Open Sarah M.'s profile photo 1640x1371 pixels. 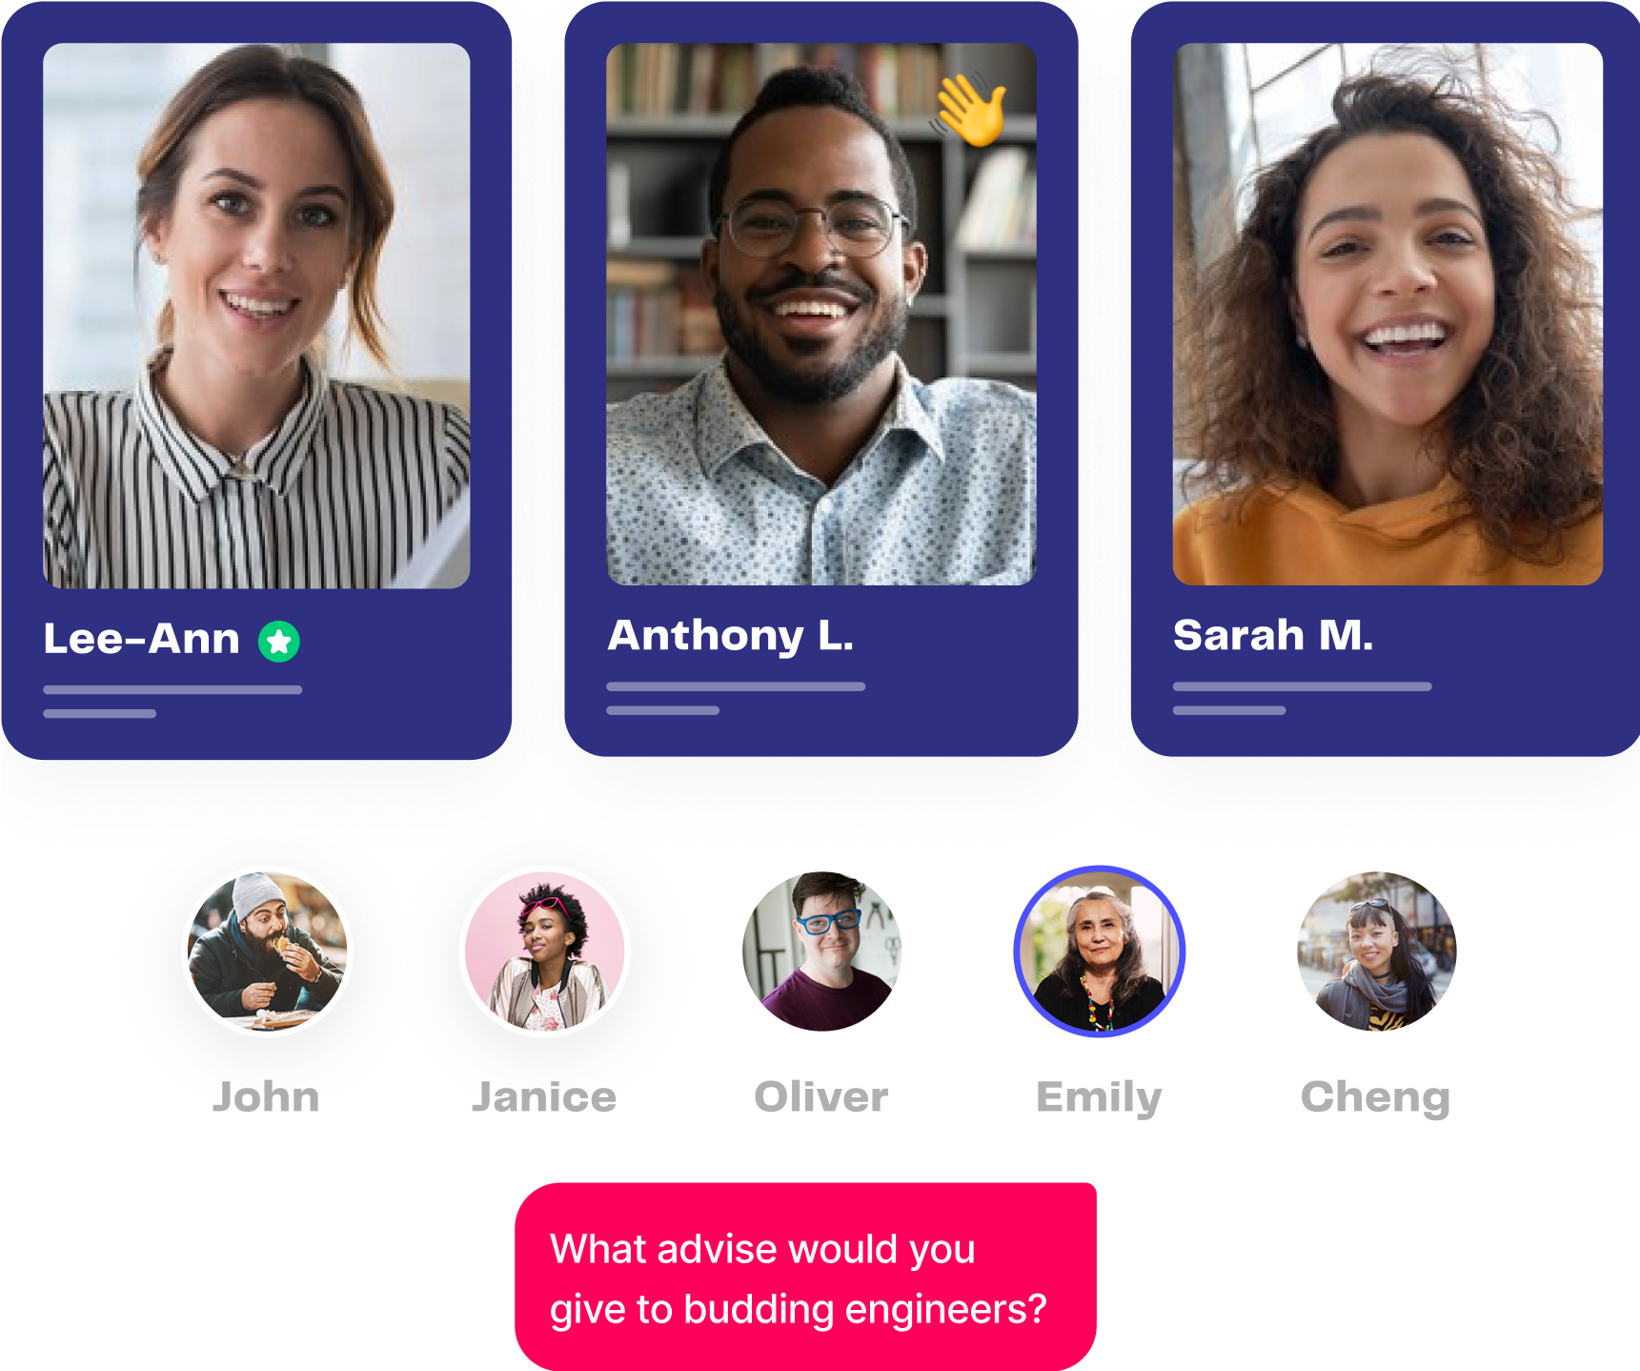[1387, 314]
